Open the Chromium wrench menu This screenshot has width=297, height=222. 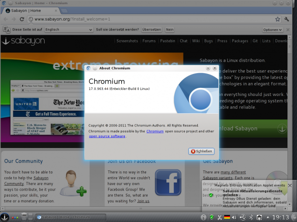click(286, 19)
